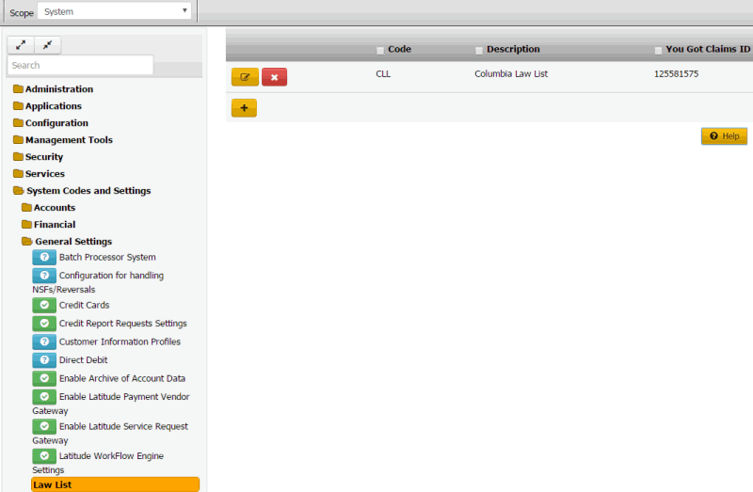Click the Help button
Viewport: 753px width, 492px height.
[724, 136]
